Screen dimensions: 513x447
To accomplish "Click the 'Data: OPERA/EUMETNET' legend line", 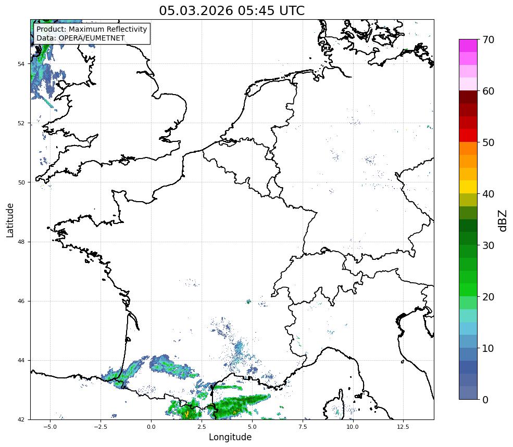I will click(81, 38).
